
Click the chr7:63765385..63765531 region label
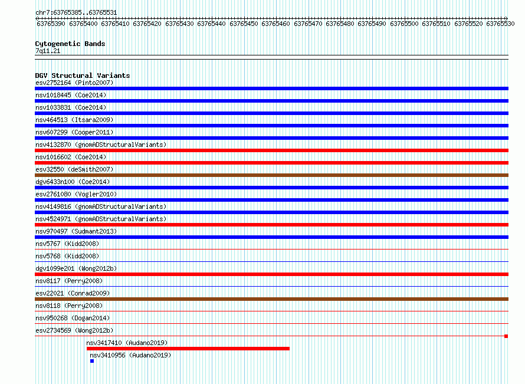click(76, 13)
